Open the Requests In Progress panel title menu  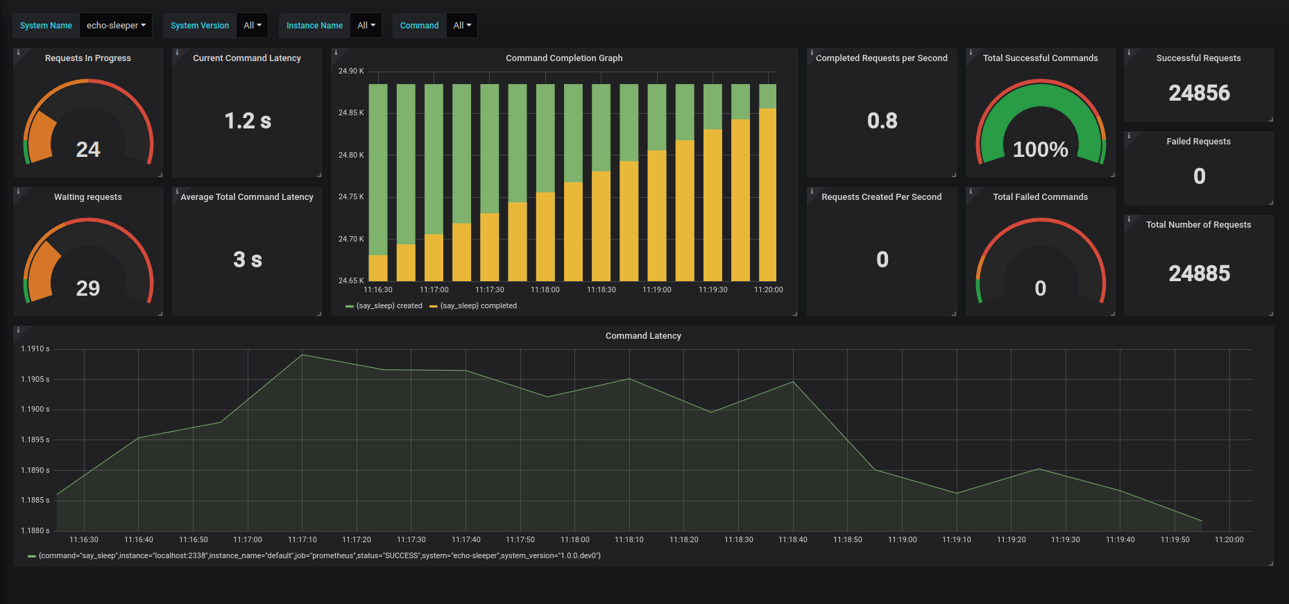pos(88,58)
